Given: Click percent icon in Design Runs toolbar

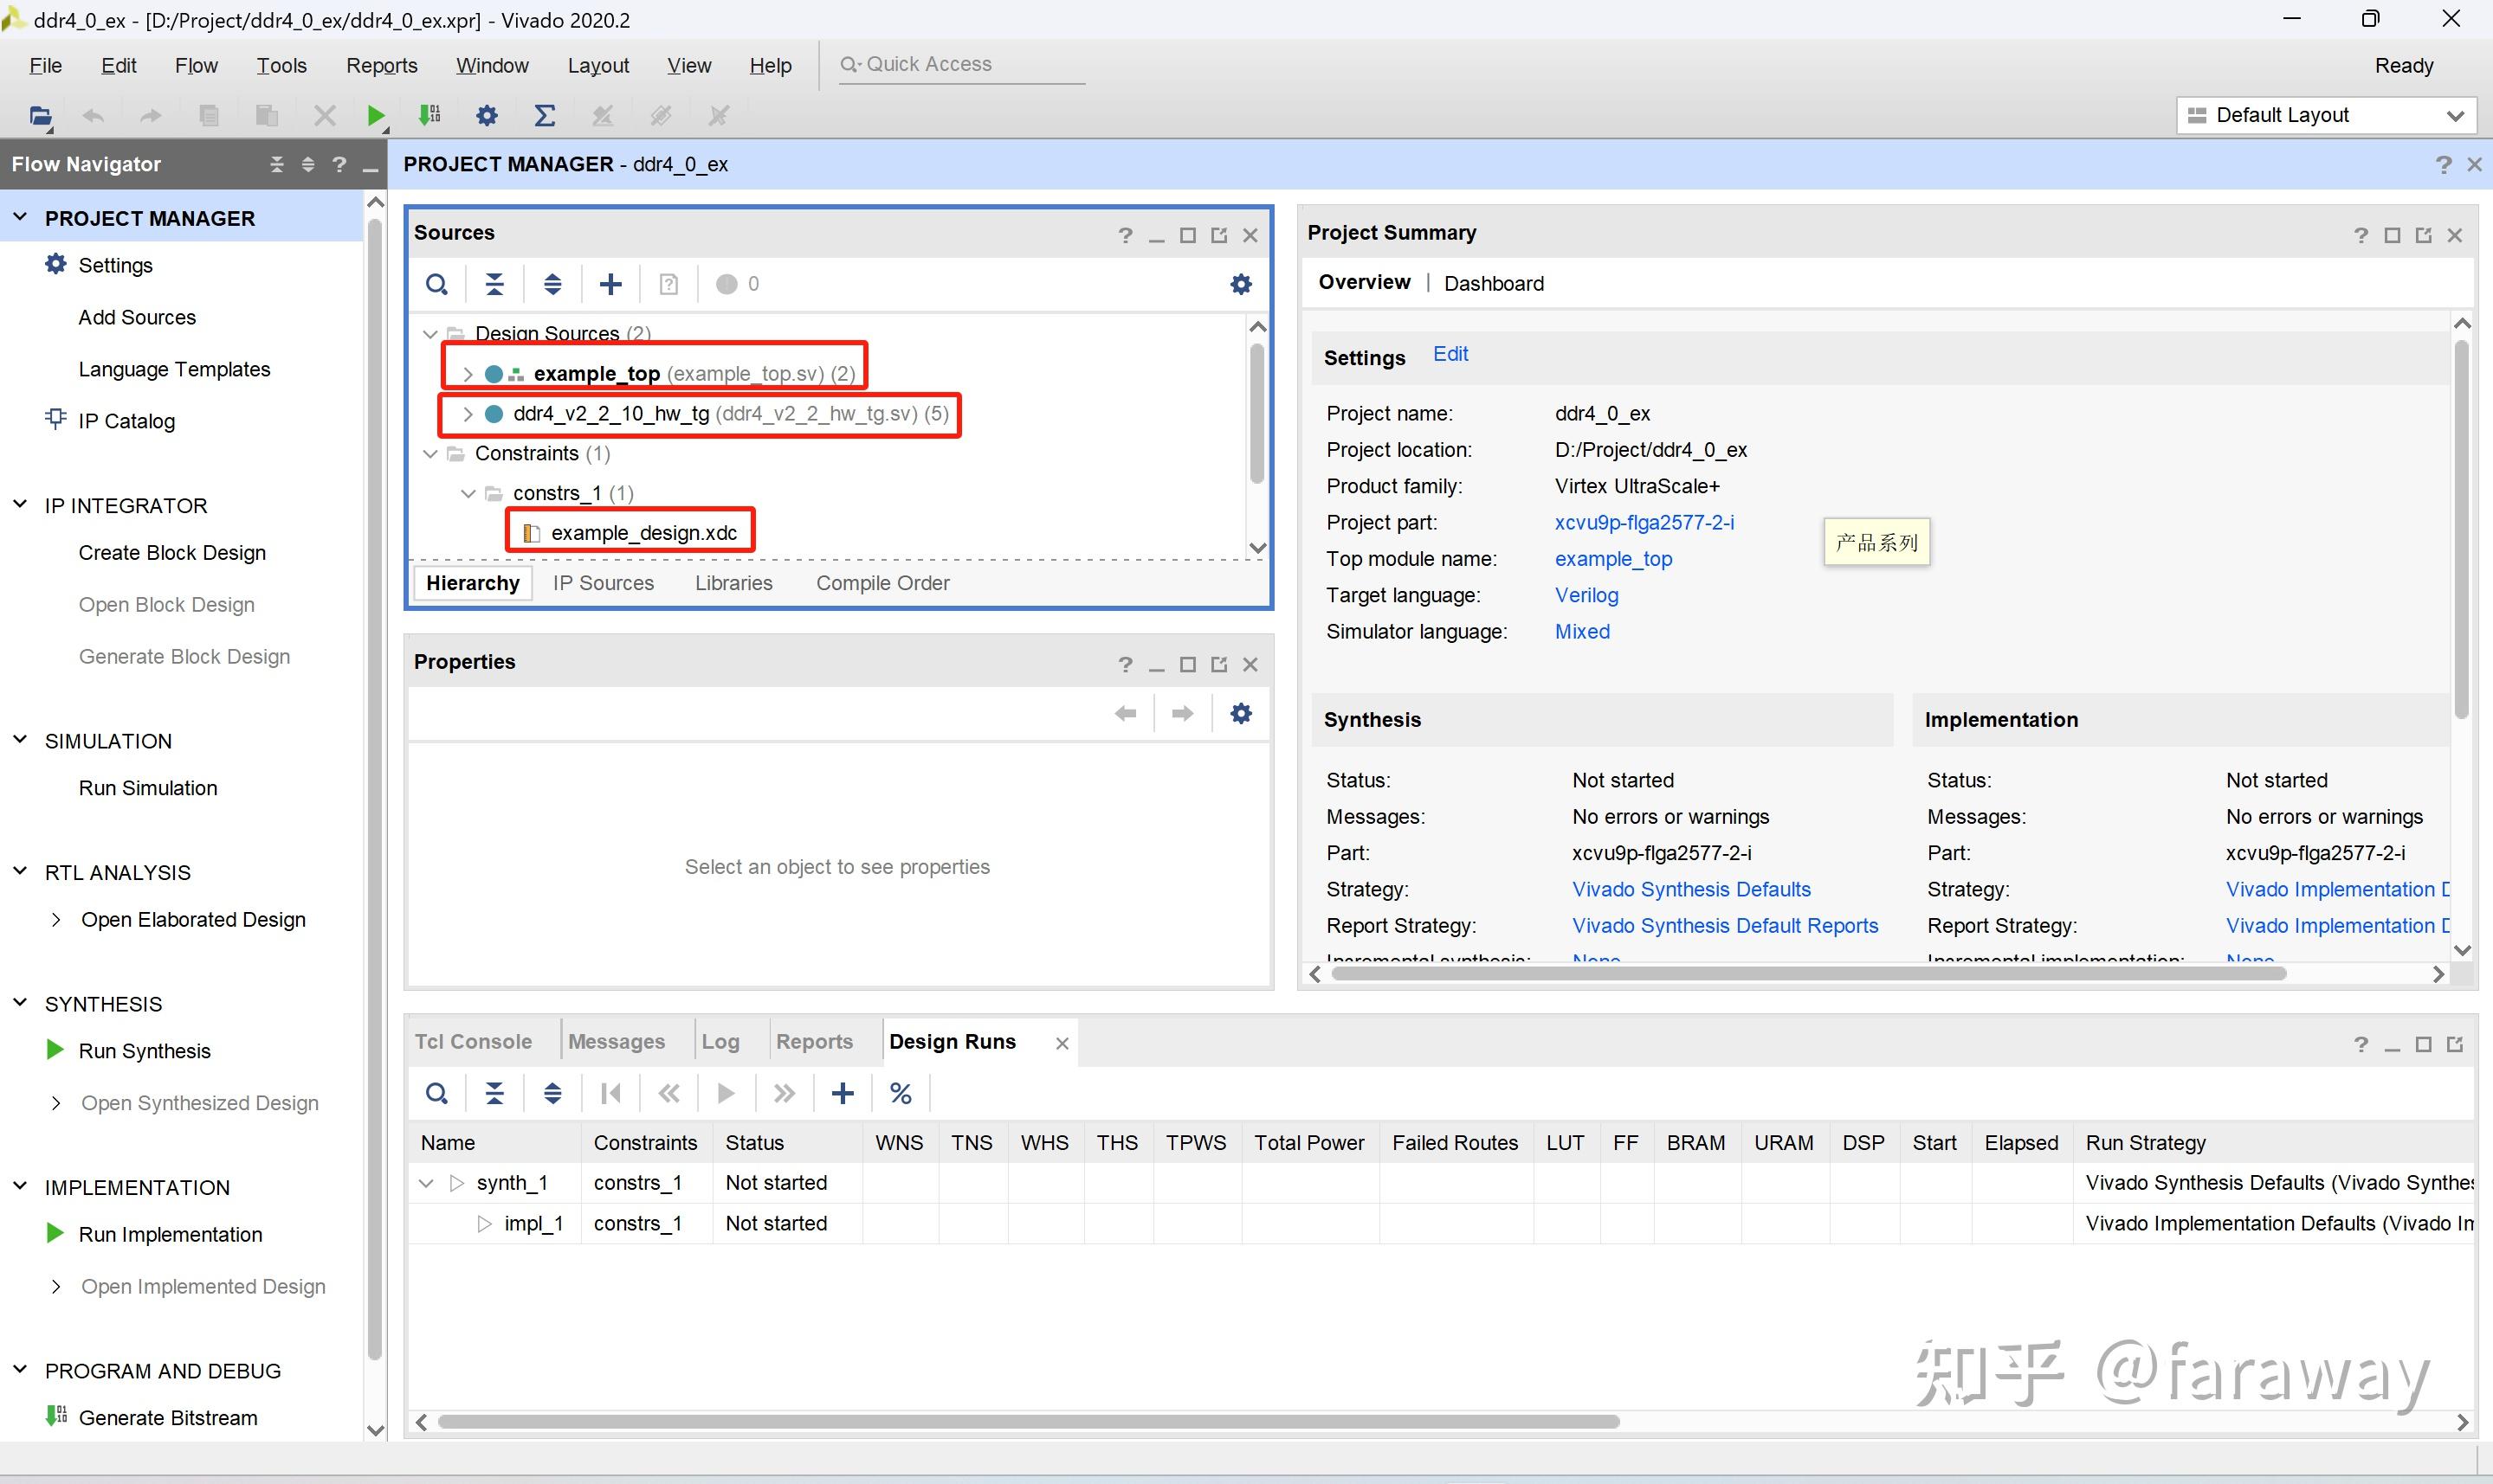Looking at the screenshot, I should click(x=901, y=1094).
